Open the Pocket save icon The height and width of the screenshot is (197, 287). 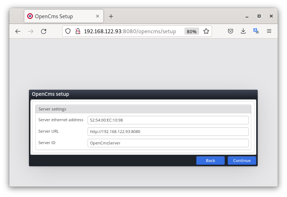tap(231, 31)
